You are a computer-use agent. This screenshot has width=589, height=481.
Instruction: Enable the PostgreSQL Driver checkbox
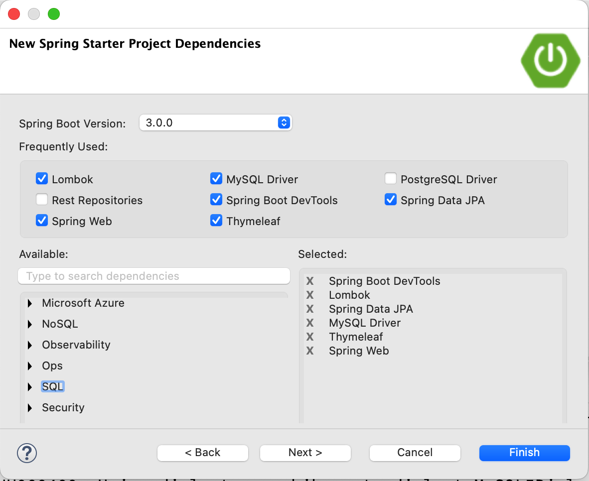[x=391, y=179]
